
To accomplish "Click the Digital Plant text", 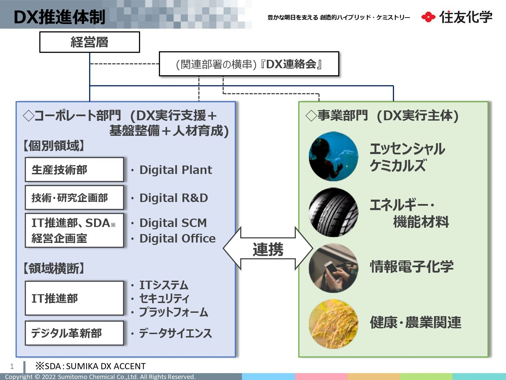I will pyautogui.click(x=175, y=170).
